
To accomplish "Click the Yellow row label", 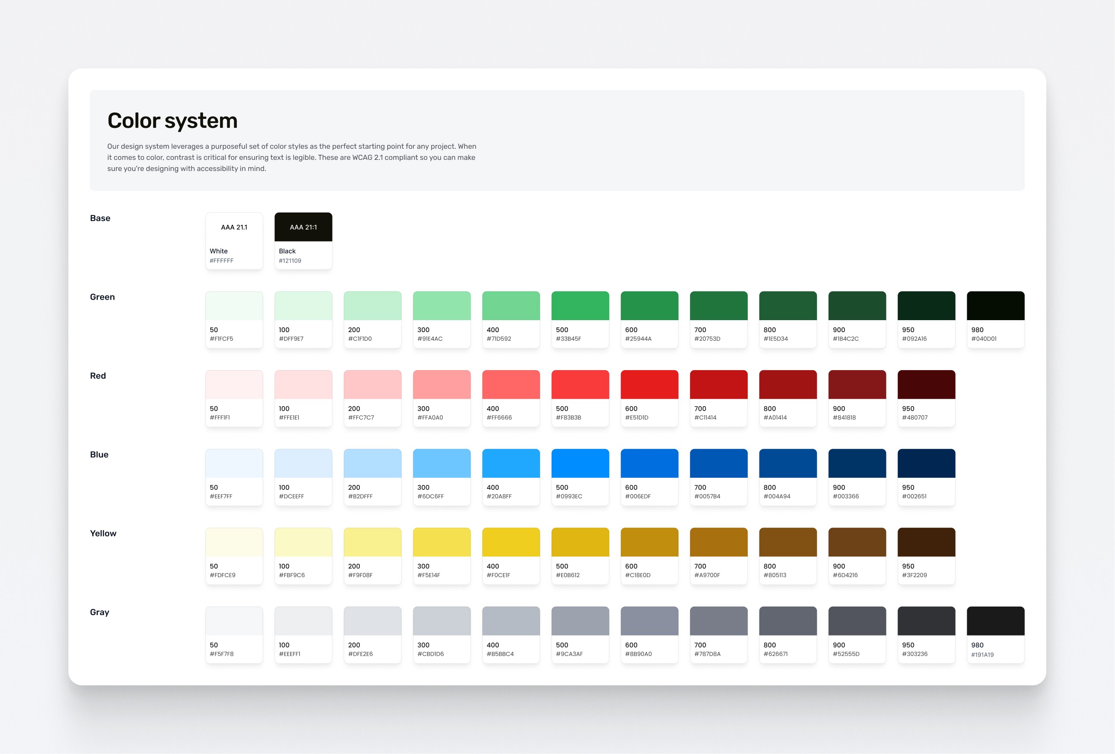I will click(x=103, y=533).
